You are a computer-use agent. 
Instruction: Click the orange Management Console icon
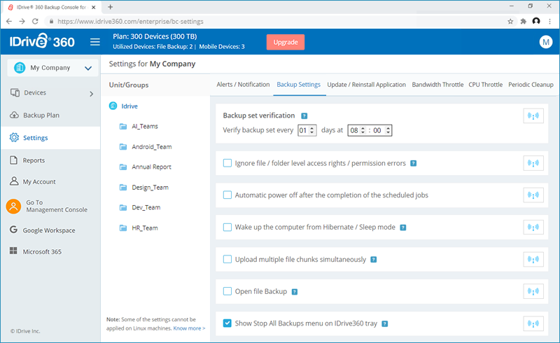(13, 206)
